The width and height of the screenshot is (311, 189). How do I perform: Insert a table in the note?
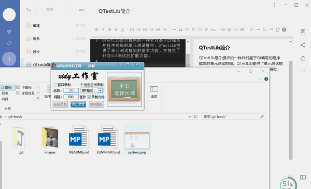[x=242, y=30]
